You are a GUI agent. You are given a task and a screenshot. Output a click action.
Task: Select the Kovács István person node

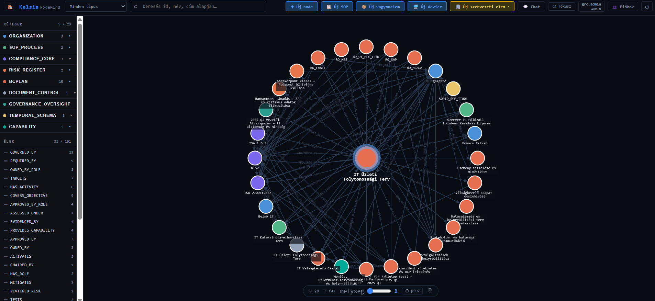tap(475, 133)
